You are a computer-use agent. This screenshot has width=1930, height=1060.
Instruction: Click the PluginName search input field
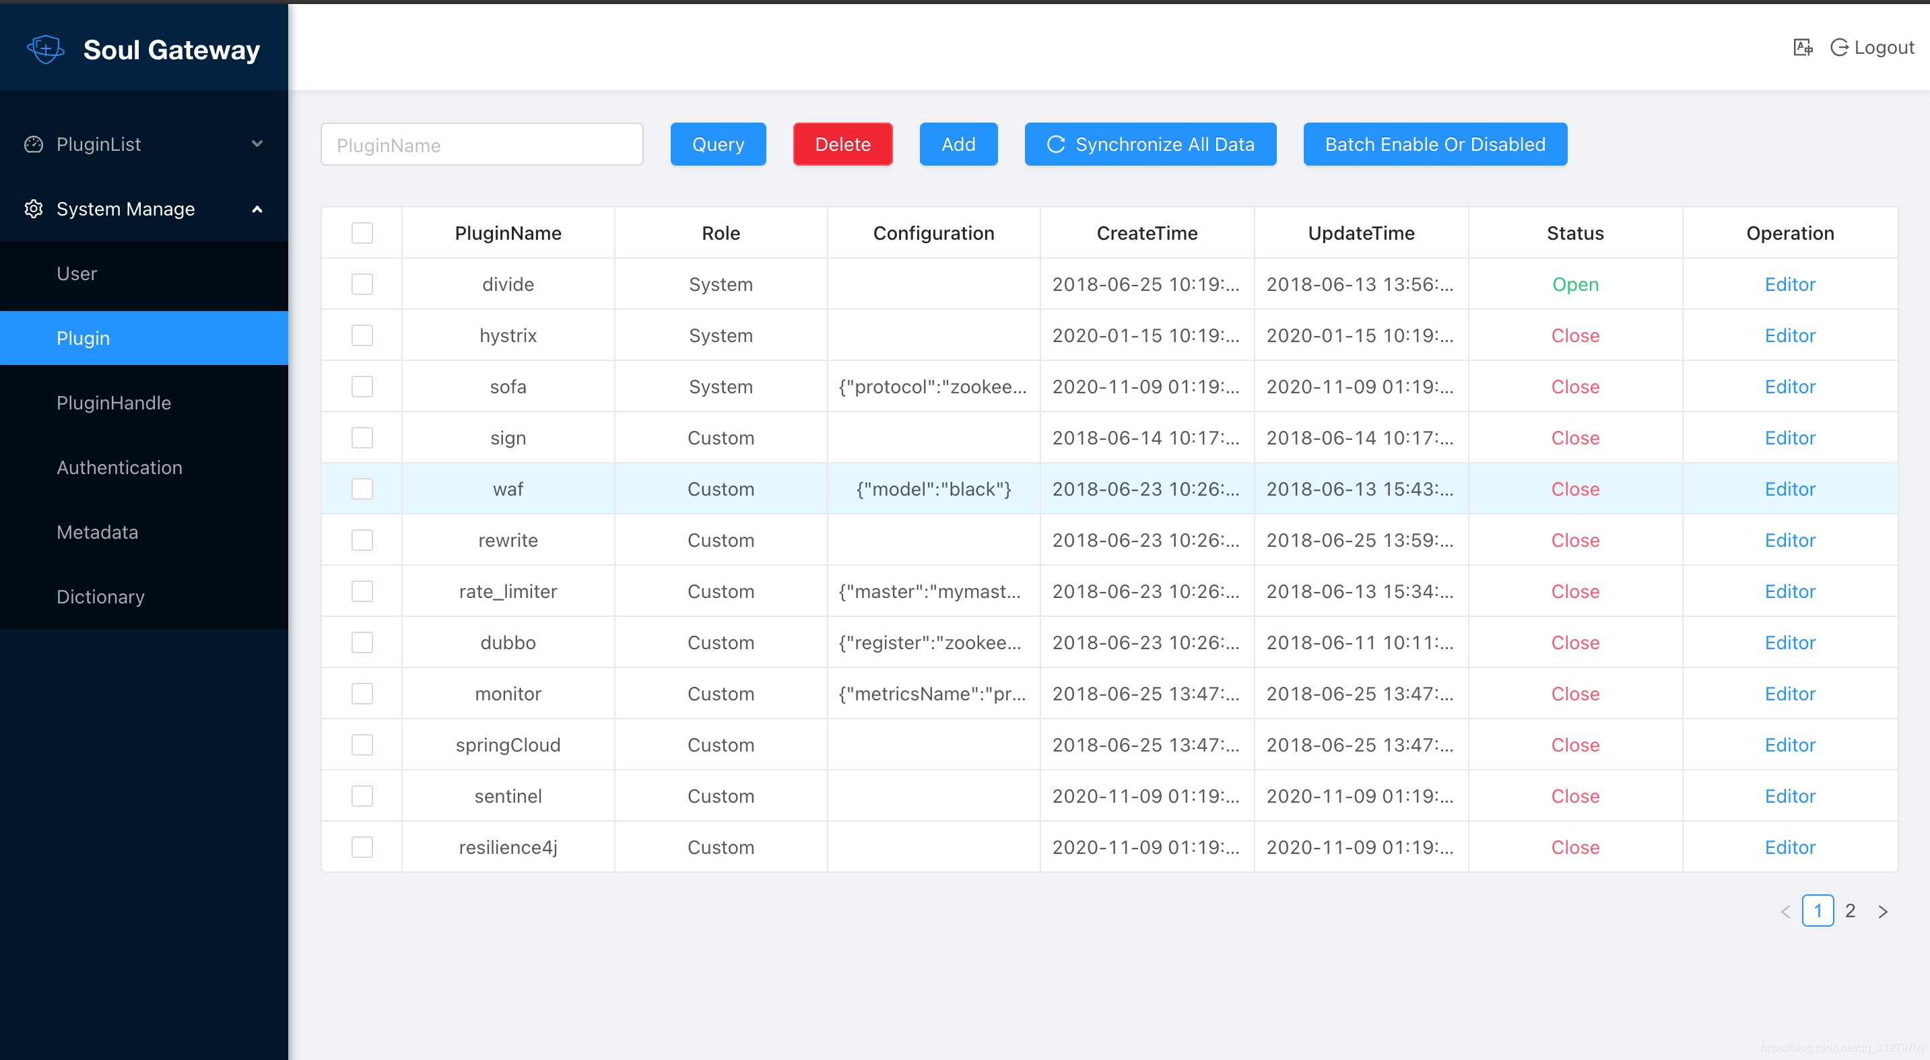coord(481,143)
